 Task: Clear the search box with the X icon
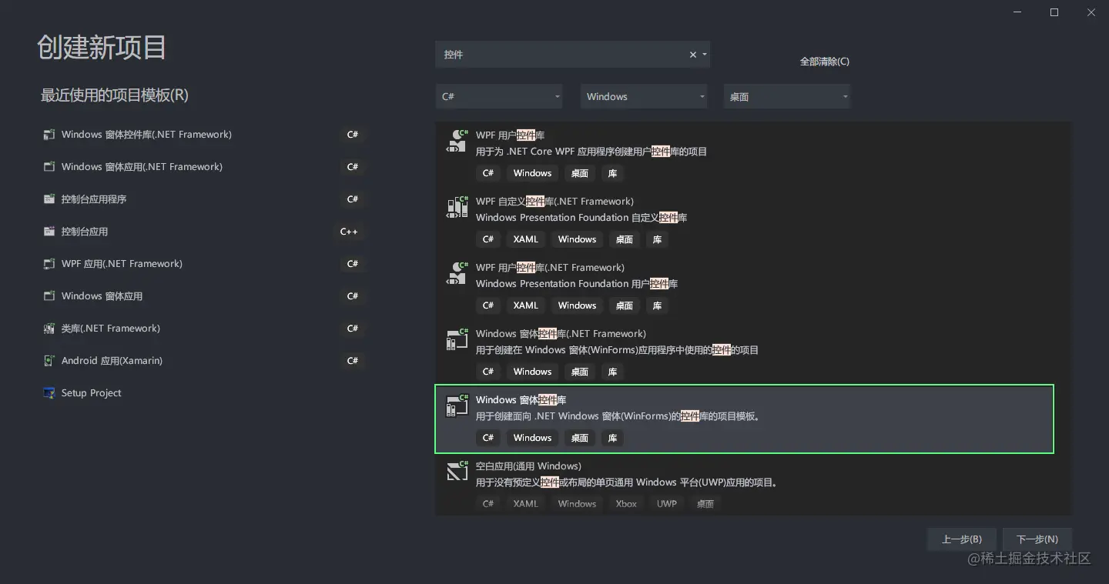point(692,55)
